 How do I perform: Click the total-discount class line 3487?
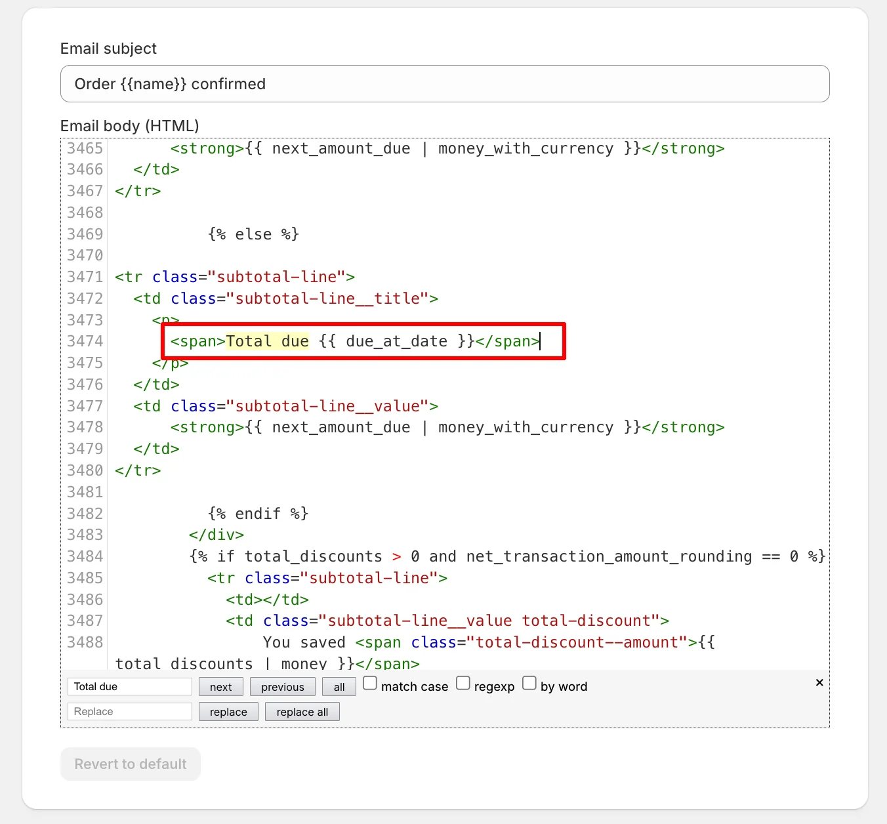pyautogui.click(x=447, y=621)
